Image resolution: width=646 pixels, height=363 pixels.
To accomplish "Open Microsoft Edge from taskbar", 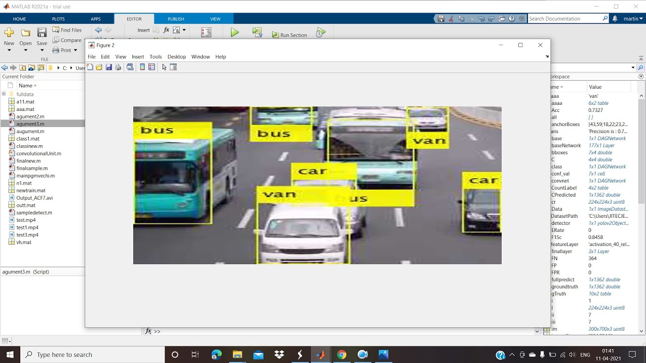I will point(217,354).
